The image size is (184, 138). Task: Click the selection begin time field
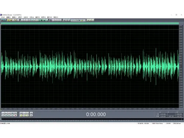tap(163, 114)
